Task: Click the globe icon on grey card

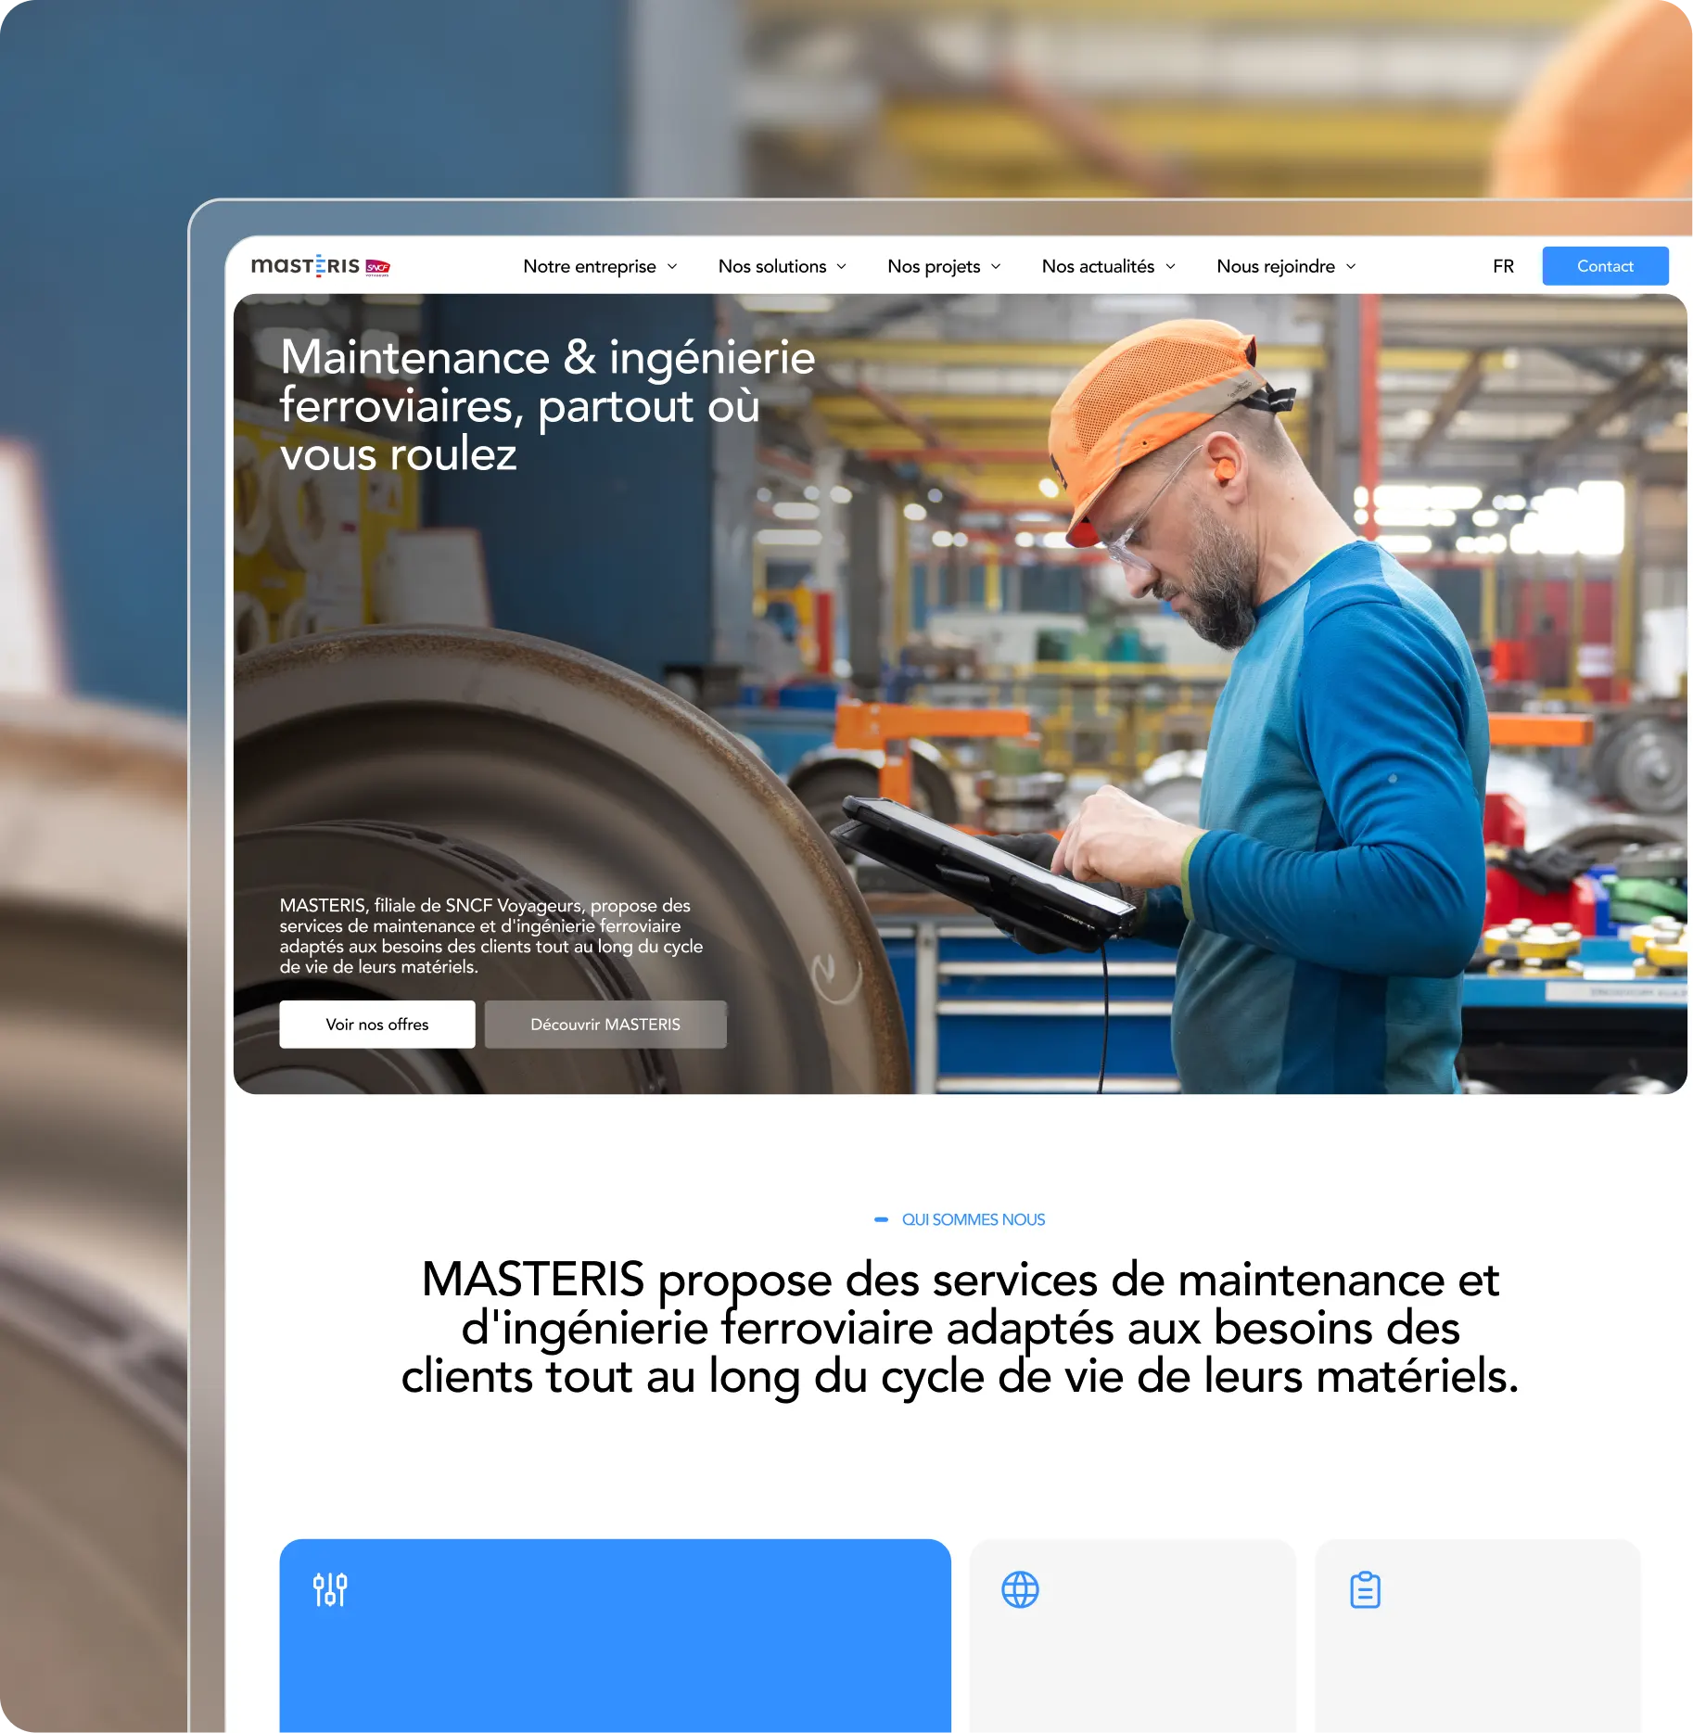Action: pos(1020,1589)
